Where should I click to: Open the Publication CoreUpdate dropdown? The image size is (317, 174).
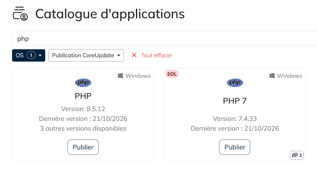pos(86,55)
